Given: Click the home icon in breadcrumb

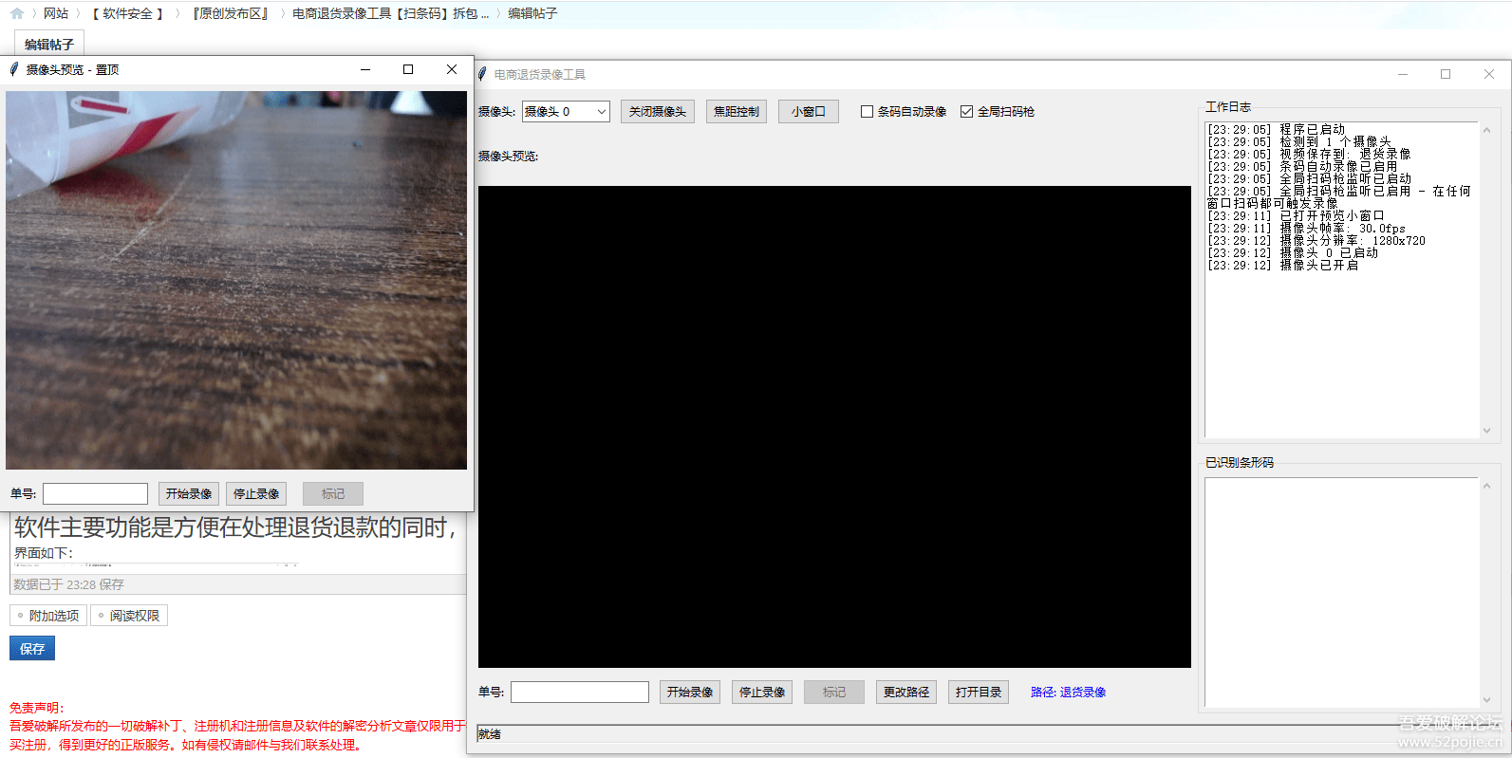Looking at the screenshot, I should tap(16, 13).
